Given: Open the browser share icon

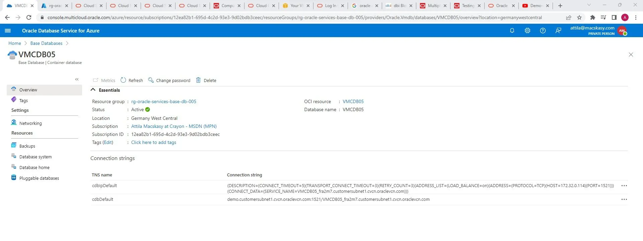Looking at the screenshot, I should pyautogui.click(x=569, y=17).
